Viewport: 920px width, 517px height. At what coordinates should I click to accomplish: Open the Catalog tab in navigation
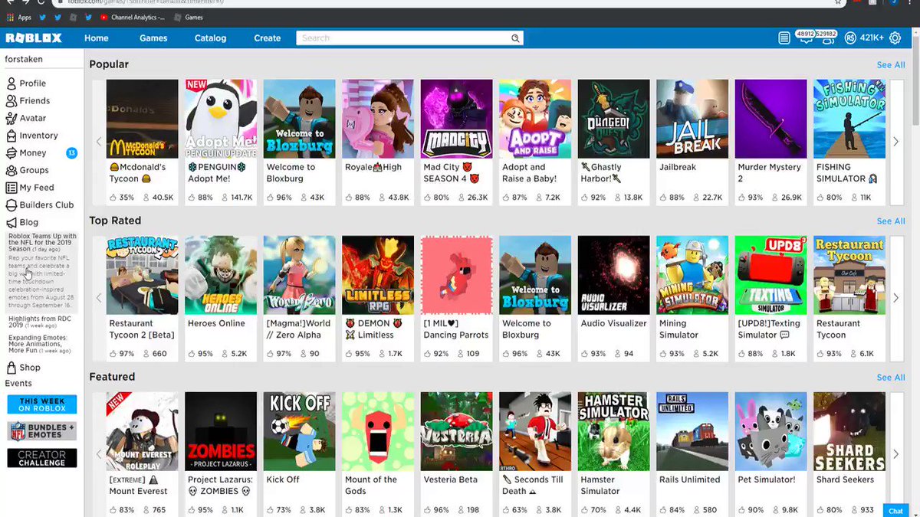click(x=210, y=38)
